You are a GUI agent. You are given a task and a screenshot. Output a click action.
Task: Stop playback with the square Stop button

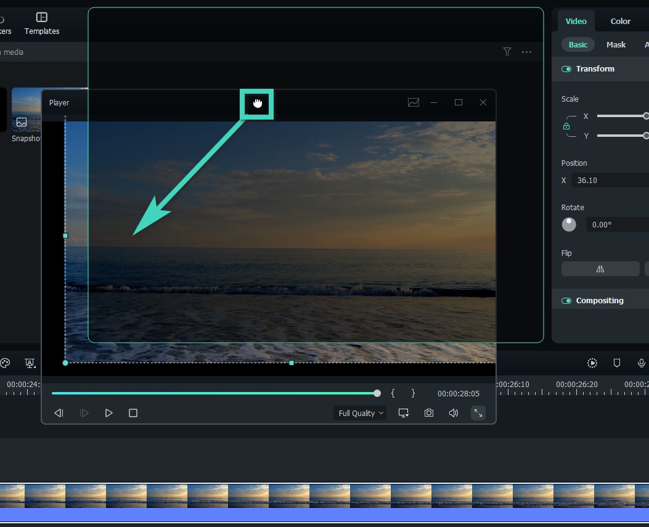[x=133, y=413]
